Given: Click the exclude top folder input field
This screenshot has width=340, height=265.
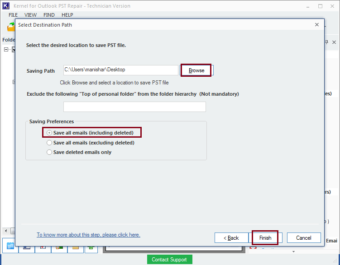Looking at the screenshot, I should 134,107.
